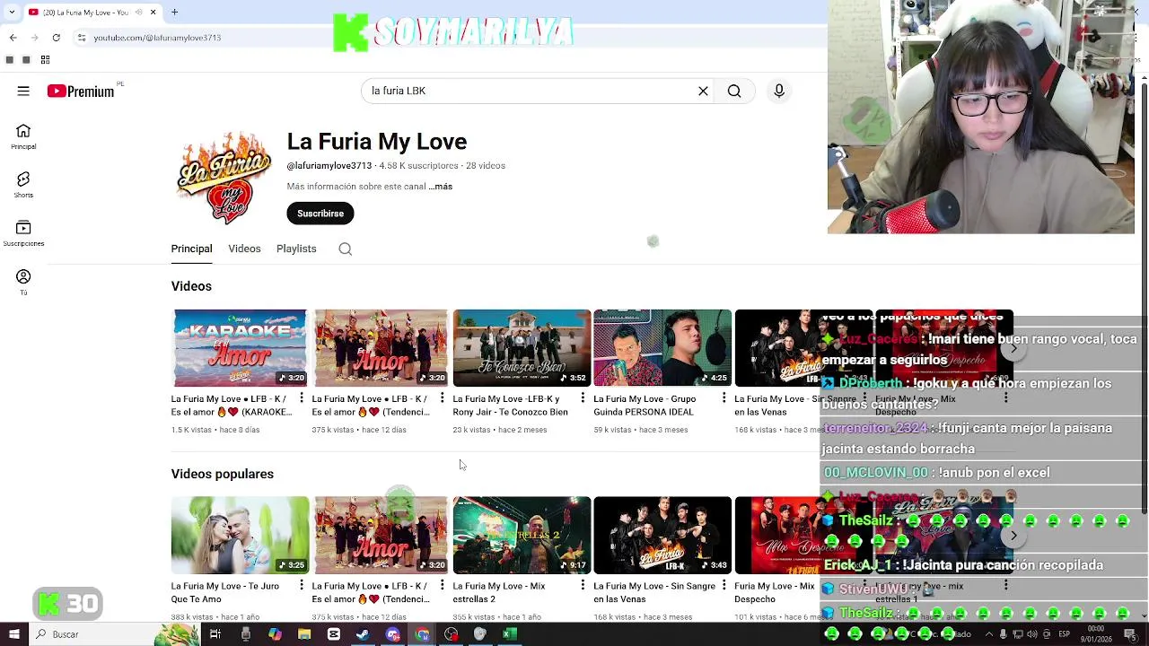
Task: Show next videos in Videos populares row
Action: pyautogui.click(x=1013, y=536)
